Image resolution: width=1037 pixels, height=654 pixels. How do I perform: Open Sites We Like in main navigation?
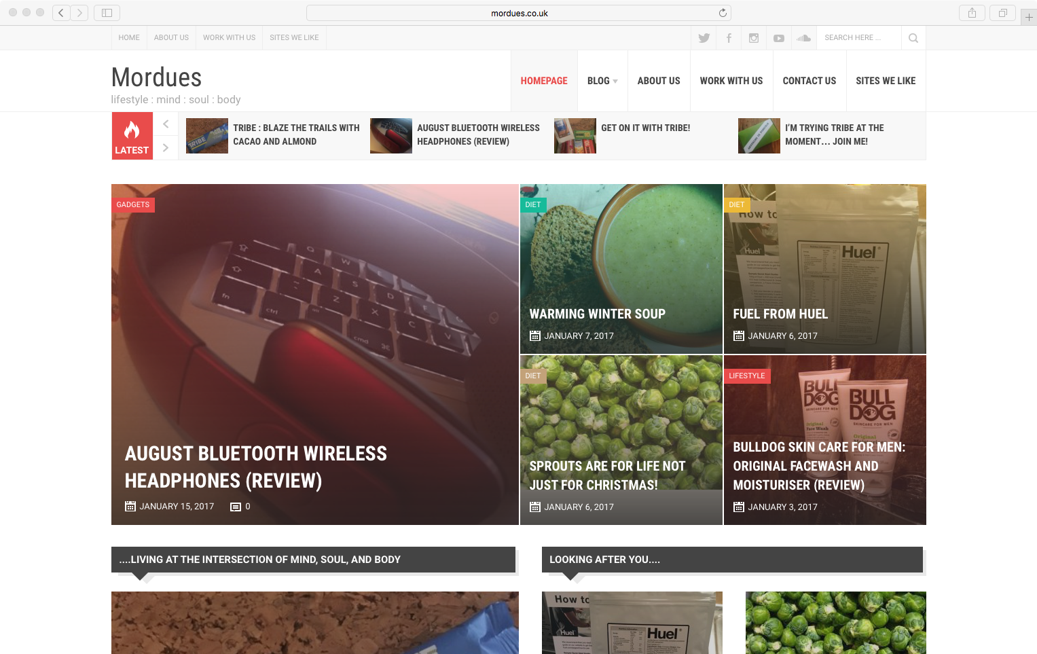[886, 81]
